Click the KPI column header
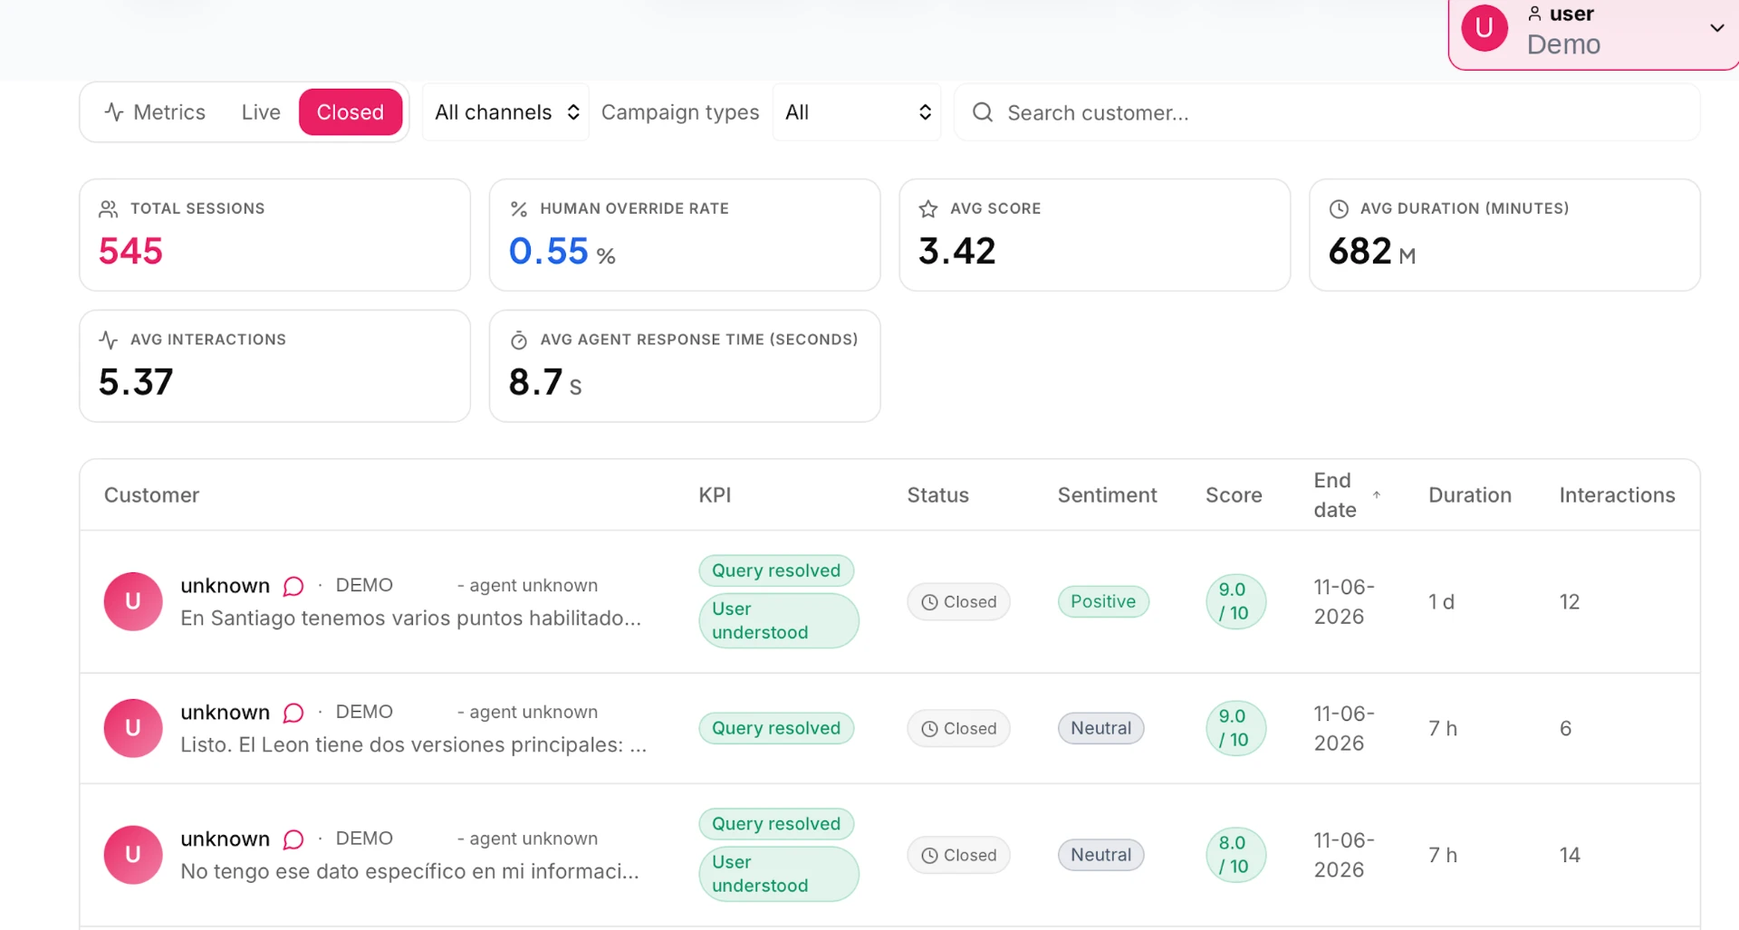Screen dimensions: 1739x930 [715, 495]
